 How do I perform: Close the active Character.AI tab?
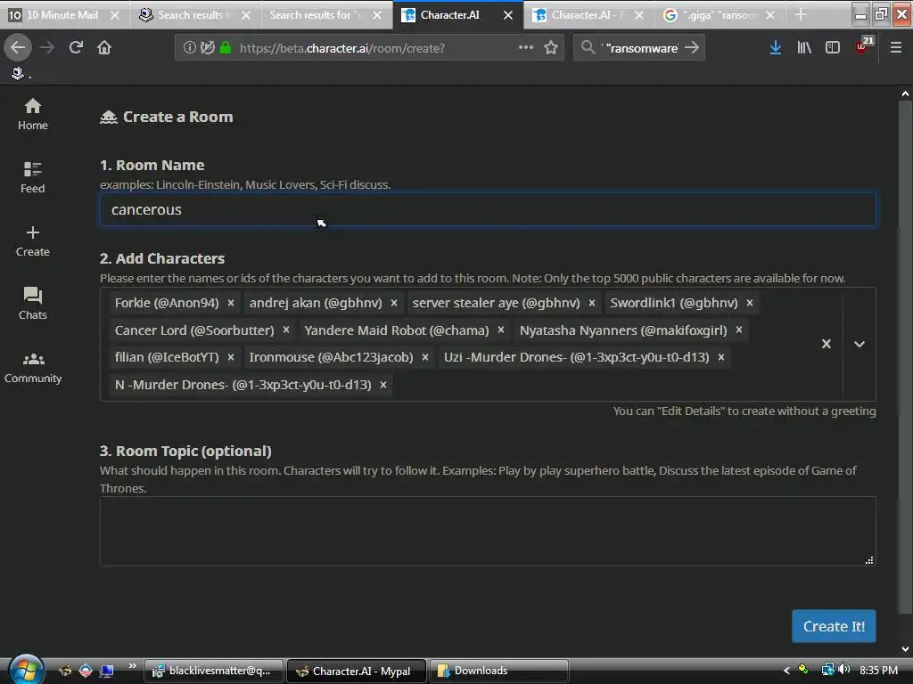pos(508,15)
